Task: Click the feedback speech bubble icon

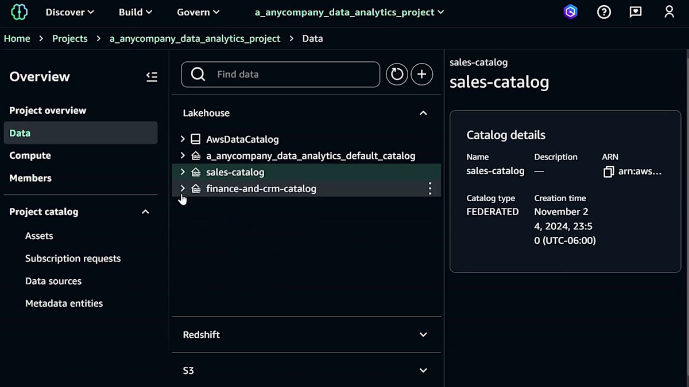Action: [636, 12]
